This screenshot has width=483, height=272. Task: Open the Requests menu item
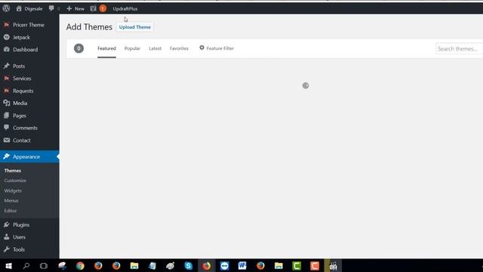(x=23, y=91)
